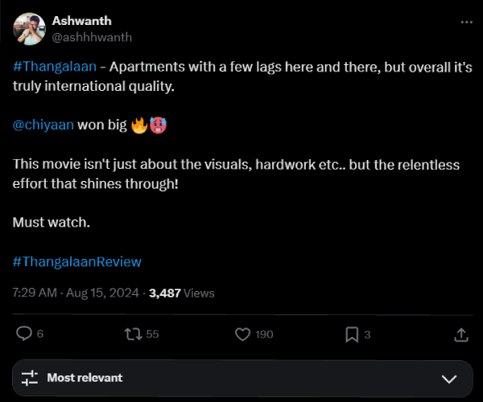Image resolution: width=483 pixels, height=402 pixels.
Task: Open the Most relevant sort dropdown
Action: coord(85,378)
